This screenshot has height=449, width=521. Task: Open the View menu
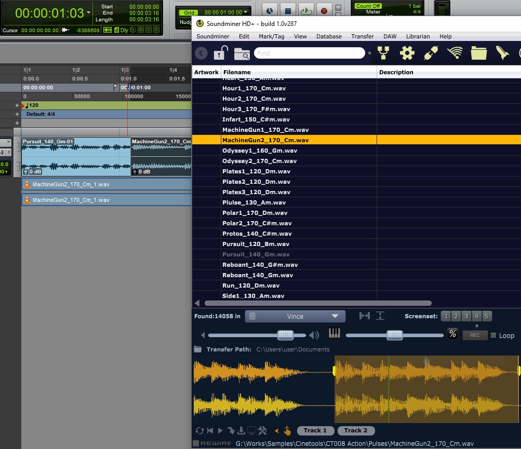point(300,36)
